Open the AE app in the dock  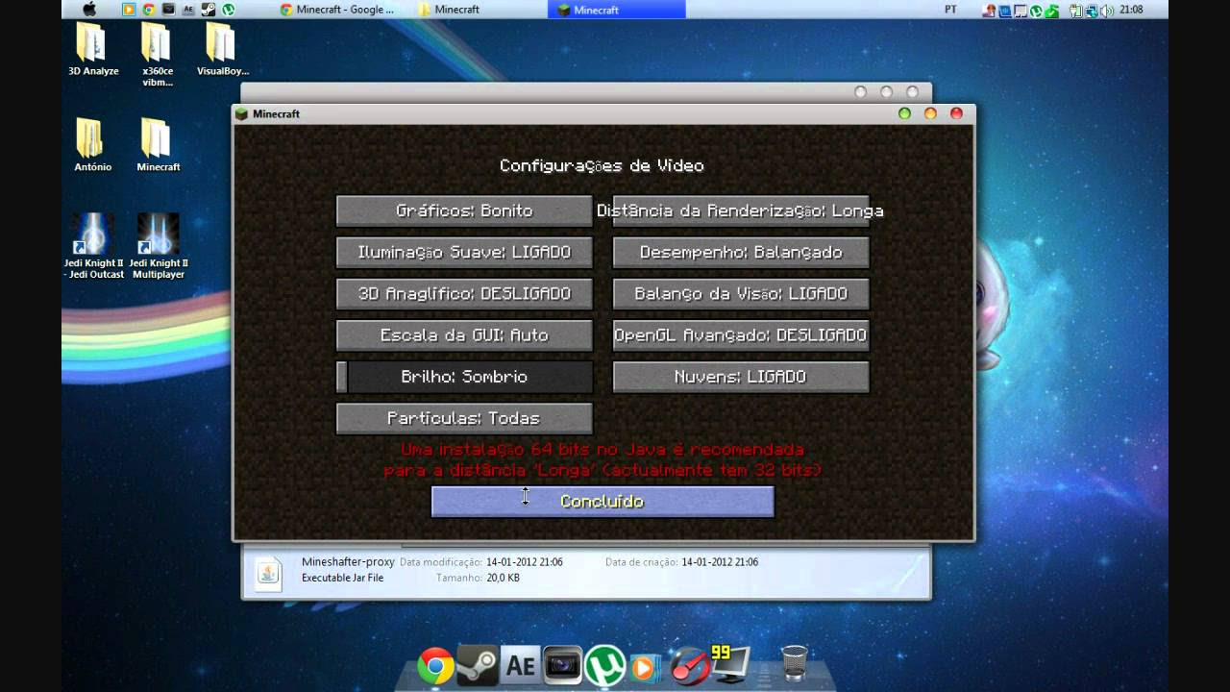pyautogui.click(x=520, y=665)
